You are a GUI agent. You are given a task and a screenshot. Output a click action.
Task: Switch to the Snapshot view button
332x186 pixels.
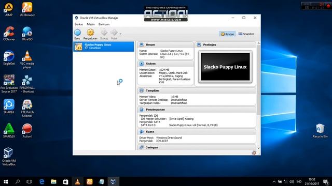246,34
